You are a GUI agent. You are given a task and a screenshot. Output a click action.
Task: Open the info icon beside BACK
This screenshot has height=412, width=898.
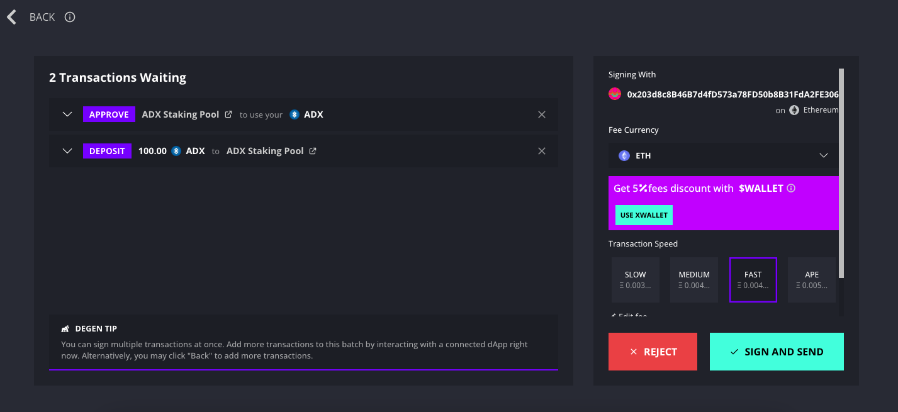[70, 17]
